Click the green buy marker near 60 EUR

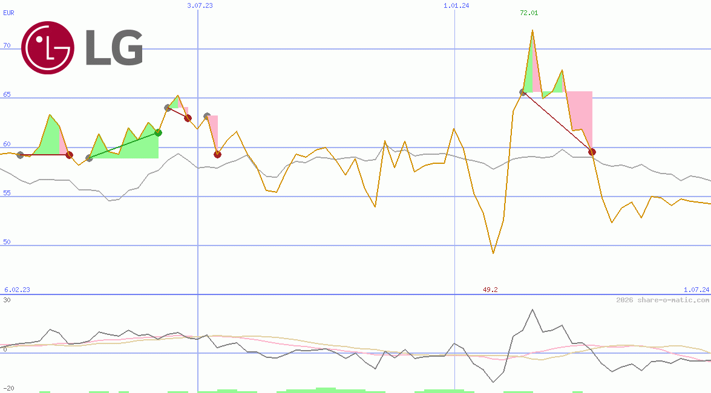click(159, 134)
